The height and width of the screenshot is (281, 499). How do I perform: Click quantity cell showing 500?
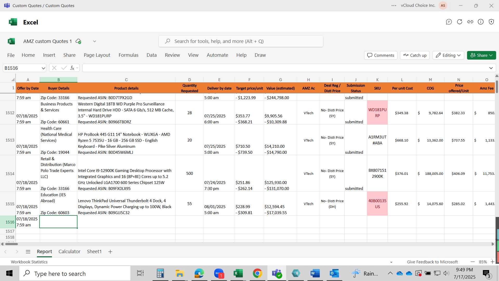pyautogui.click(x=189, y=173)
